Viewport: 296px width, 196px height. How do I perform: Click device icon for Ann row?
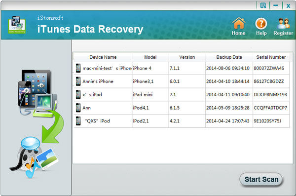(x=78, y=108)
